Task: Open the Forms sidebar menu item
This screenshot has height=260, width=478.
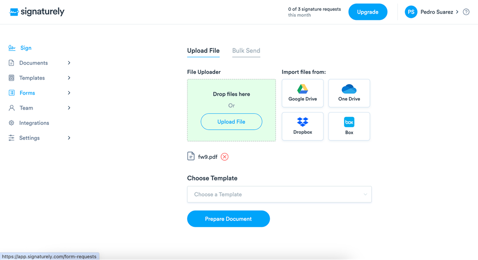Action: pyautogui.click(x=27, y=93)
